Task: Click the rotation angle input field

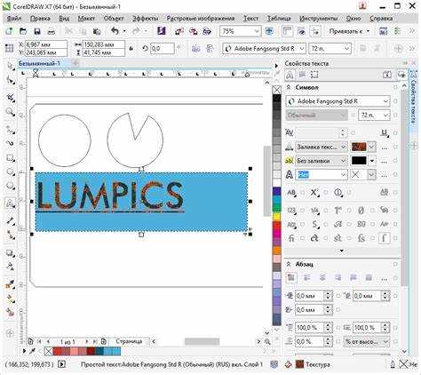Action: click(x=162, y=49)
